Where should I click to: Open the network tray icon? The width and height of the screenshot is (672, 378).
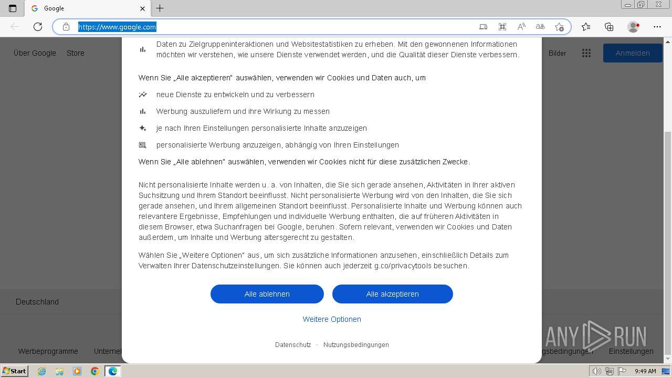[x=609, y=371]
